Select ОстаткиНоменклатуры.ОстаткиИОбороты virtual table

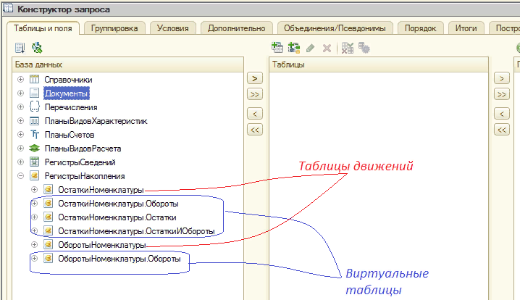136,231
